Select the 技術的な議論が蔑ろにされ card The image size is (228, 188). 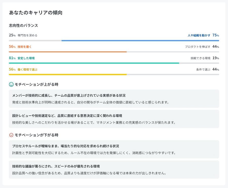(114, 170)
